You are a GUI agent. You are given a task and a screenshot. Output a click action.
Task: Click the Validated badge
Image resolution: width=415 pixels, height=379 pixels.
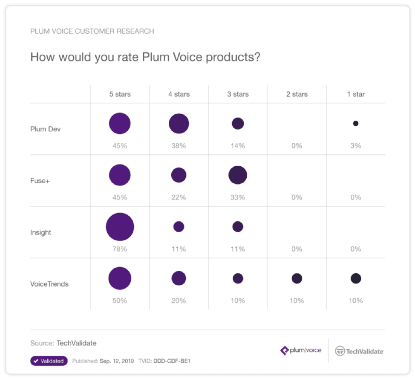[x=49, y=361]
